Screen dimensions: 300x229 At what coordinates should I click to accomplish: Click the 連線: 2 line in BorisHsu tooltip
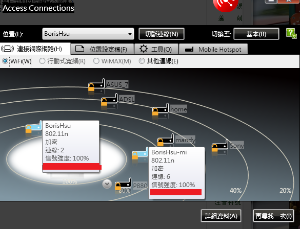(54, 150)
